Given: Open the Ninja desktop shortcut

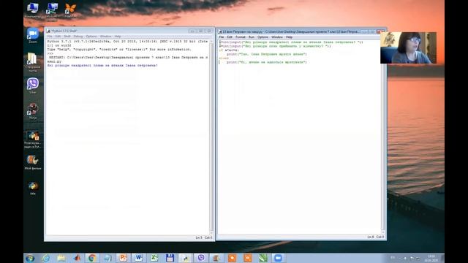Looking at the screenshot, I should pyautogui.click(x=33, y=111).
